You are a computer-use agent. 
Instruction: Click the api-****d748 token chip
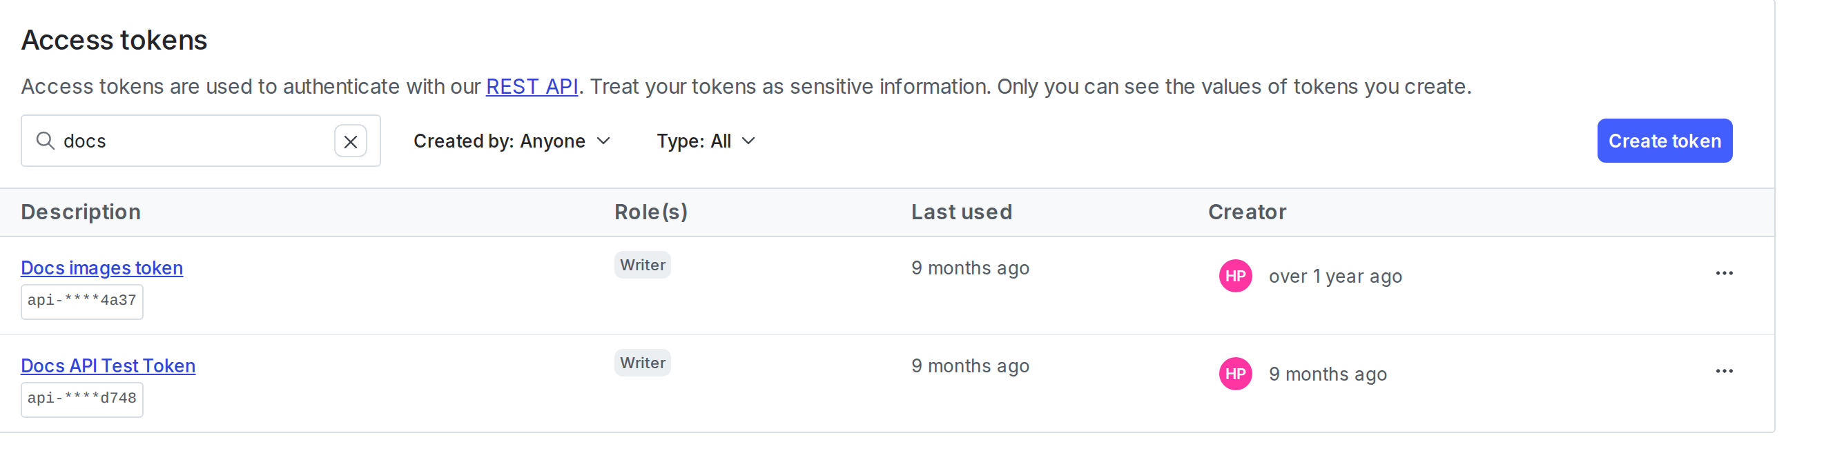pyautogui.click(x=81, y=399)
